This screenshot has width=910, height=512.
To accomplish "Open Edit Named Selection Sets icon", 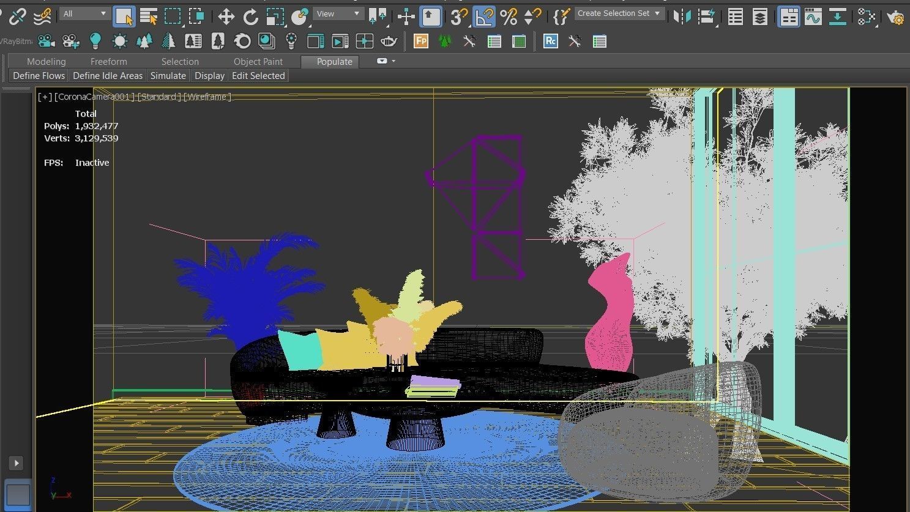I will pyautogui.click(x=562, y=17).
